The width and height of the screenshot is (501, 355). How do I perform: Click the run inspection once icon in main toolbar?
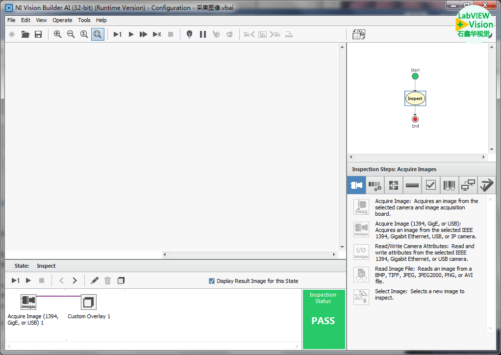(x=118, y=34)
